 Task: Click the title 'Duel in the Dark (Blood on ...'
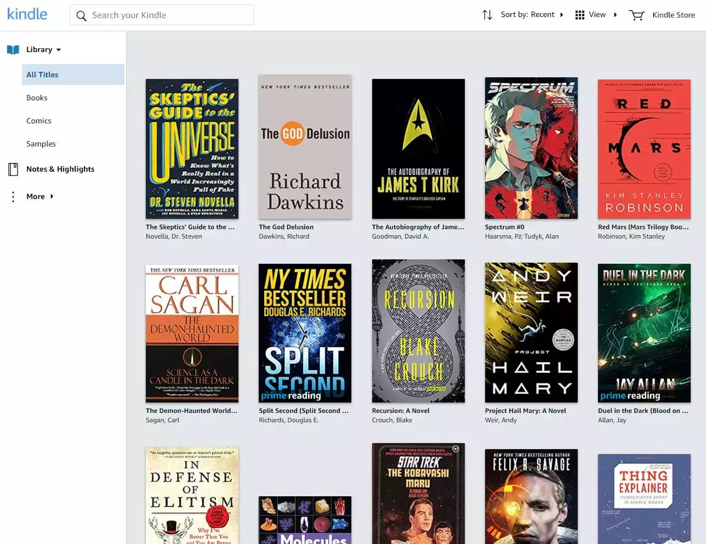pyautogui.click(x=643, y=411)
